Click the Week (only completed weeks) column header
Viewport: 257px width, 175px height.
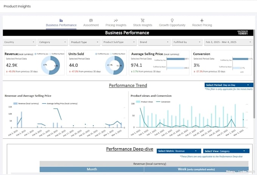tap(196, 169)
